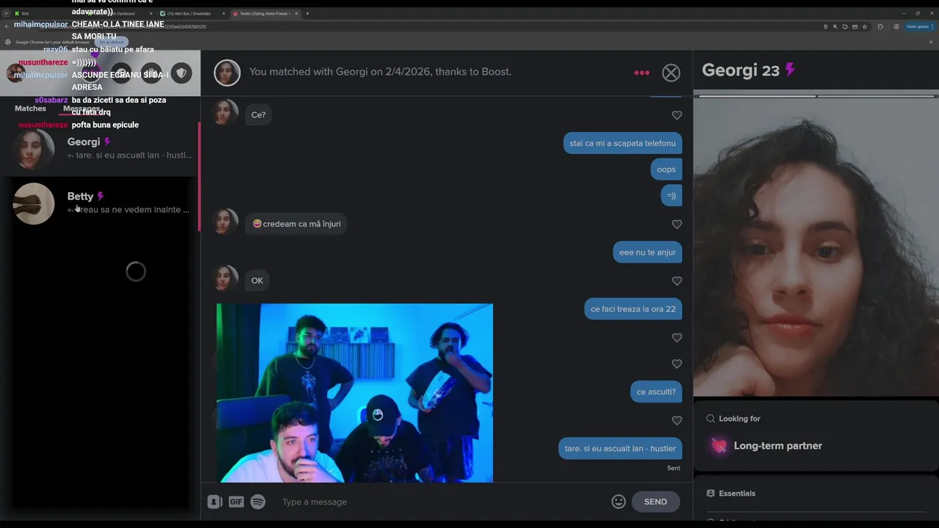Open the Georgi conversation in the messages list

[x=100, y=148]
